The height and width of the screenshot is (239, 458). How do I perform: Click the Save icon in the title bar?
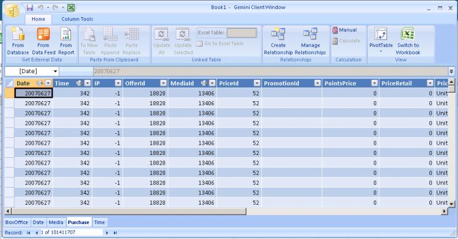click(x=29, y=9)
